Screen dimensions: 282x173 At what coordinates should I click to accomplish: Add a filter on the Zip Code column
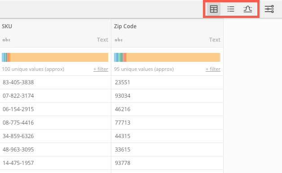click(213, 69)
